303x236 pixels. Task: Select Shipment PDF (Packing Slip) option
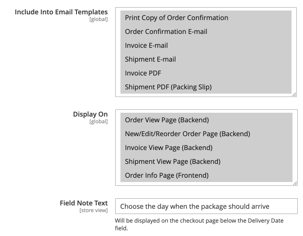point(168,87)
